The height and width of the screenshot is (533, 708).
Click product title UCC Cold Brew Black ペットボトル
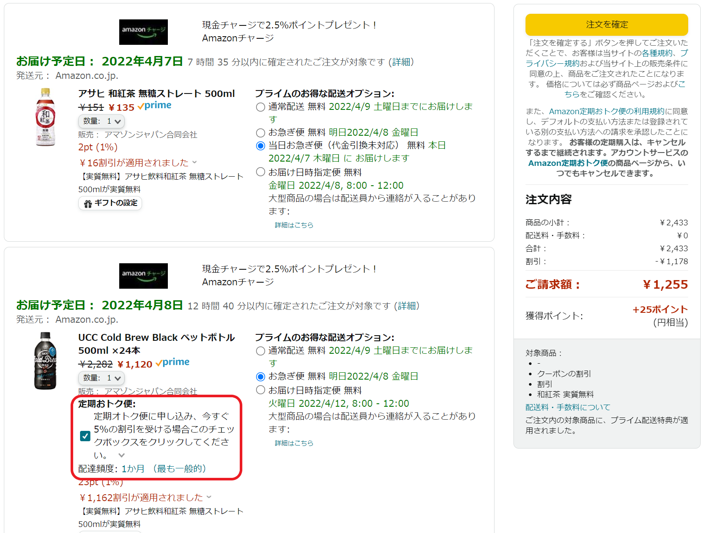pyautogui.click(x=157, y=344)
